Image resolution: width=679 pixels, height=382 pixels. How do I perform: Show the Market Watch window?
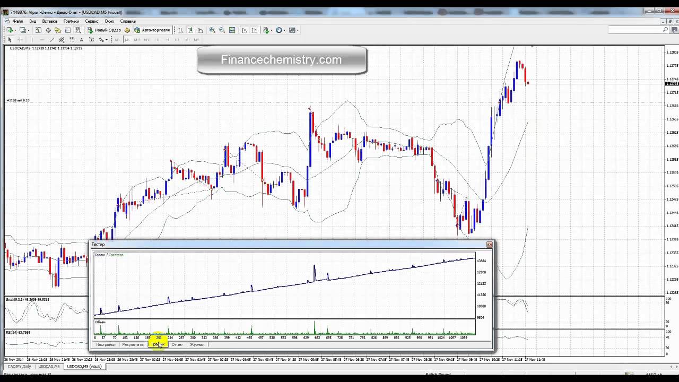[x=38, y=30]
